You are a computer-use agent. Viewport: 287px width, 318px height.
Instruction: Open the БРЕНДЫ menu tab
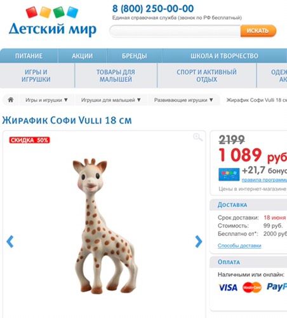click(135, 56)
